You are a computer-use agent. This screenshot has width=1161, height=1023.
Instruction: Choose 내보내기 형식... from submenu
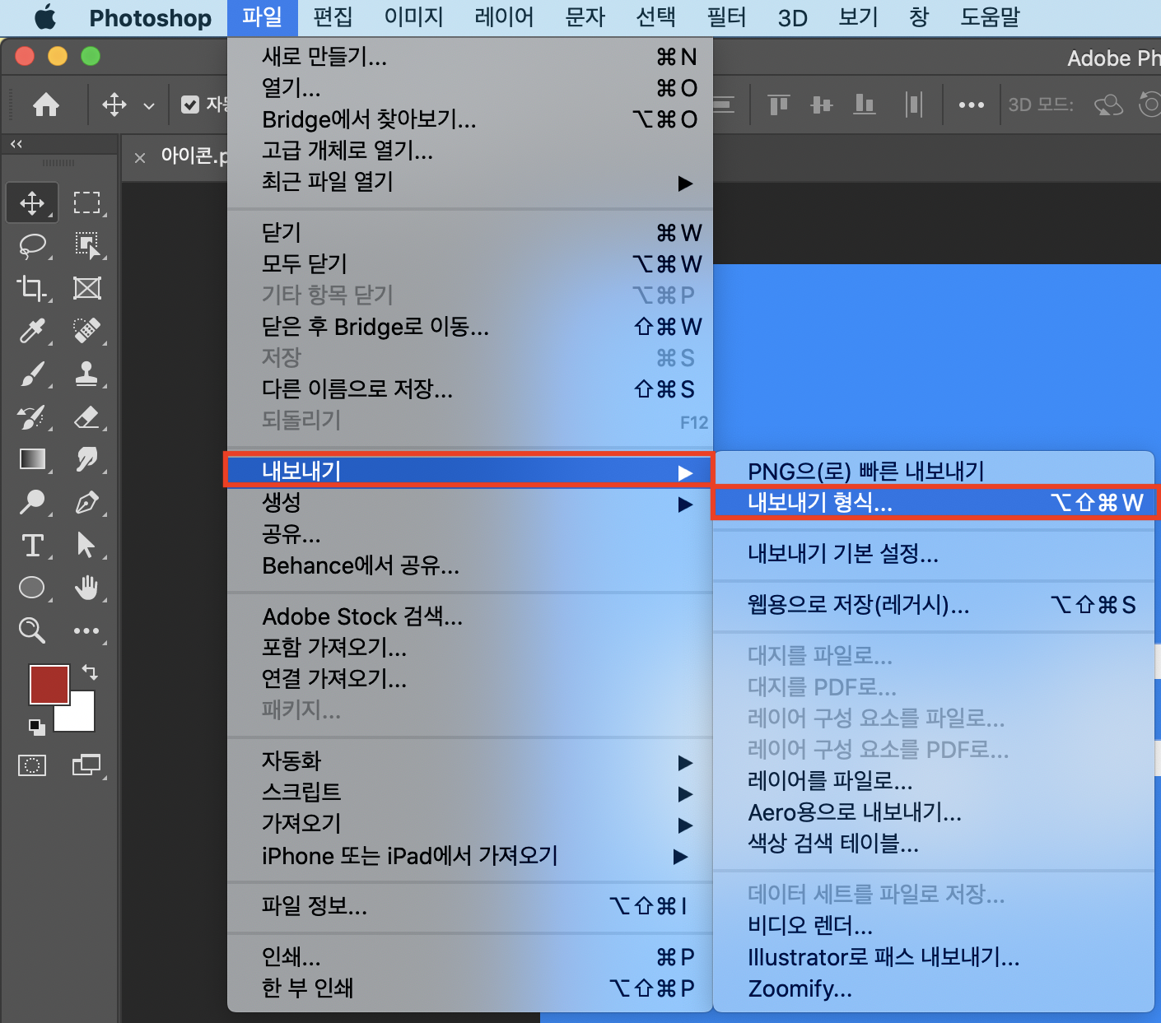[x=934, y=502]
